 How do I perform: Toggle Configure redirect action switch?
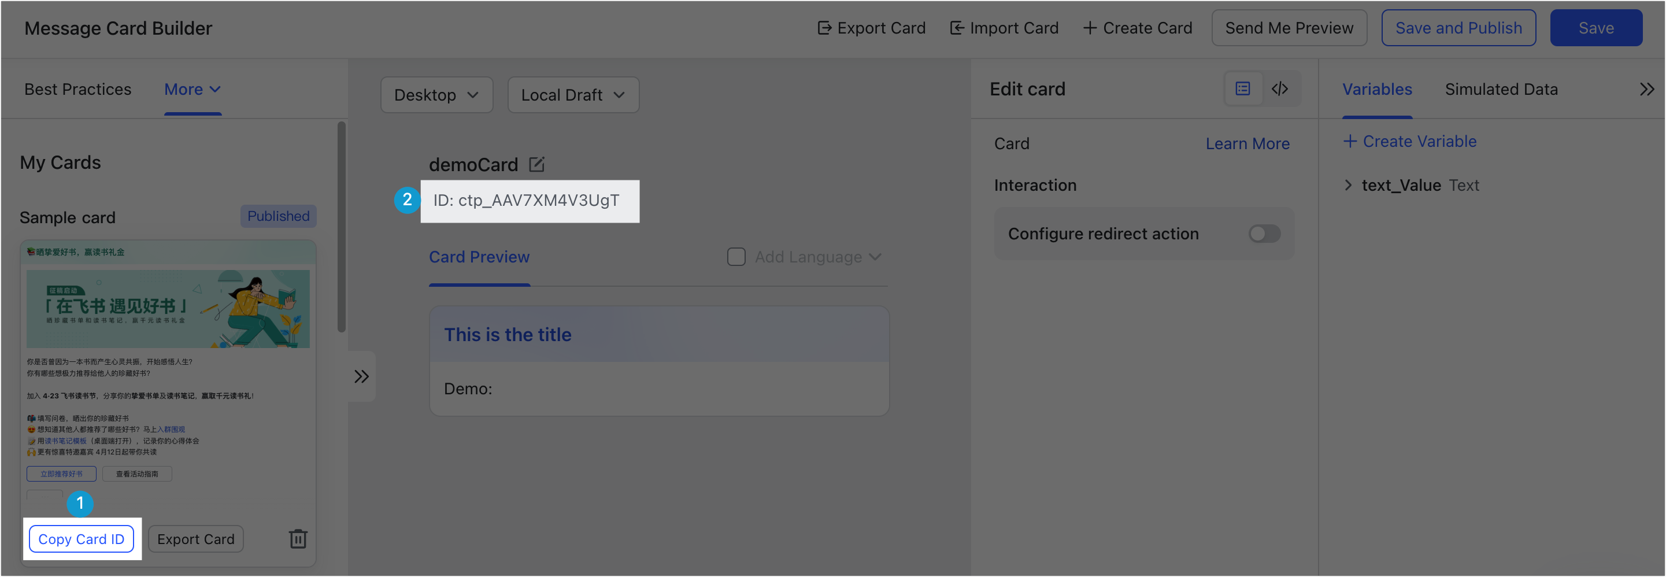point(1264,234)
